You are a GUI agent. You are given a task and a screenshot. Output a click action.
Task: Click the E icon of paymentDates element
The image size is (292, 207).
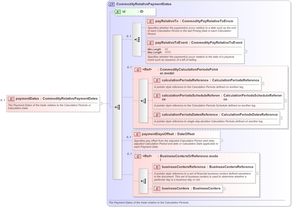tap(11, 99)
